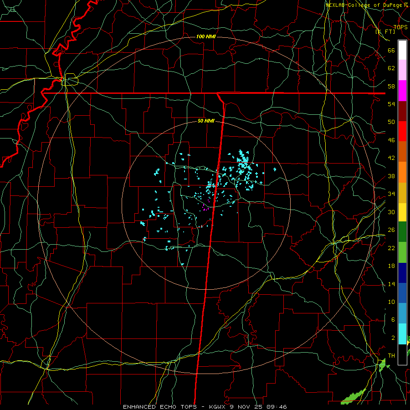Click the '18' scale value

click(x=391, y=266)
